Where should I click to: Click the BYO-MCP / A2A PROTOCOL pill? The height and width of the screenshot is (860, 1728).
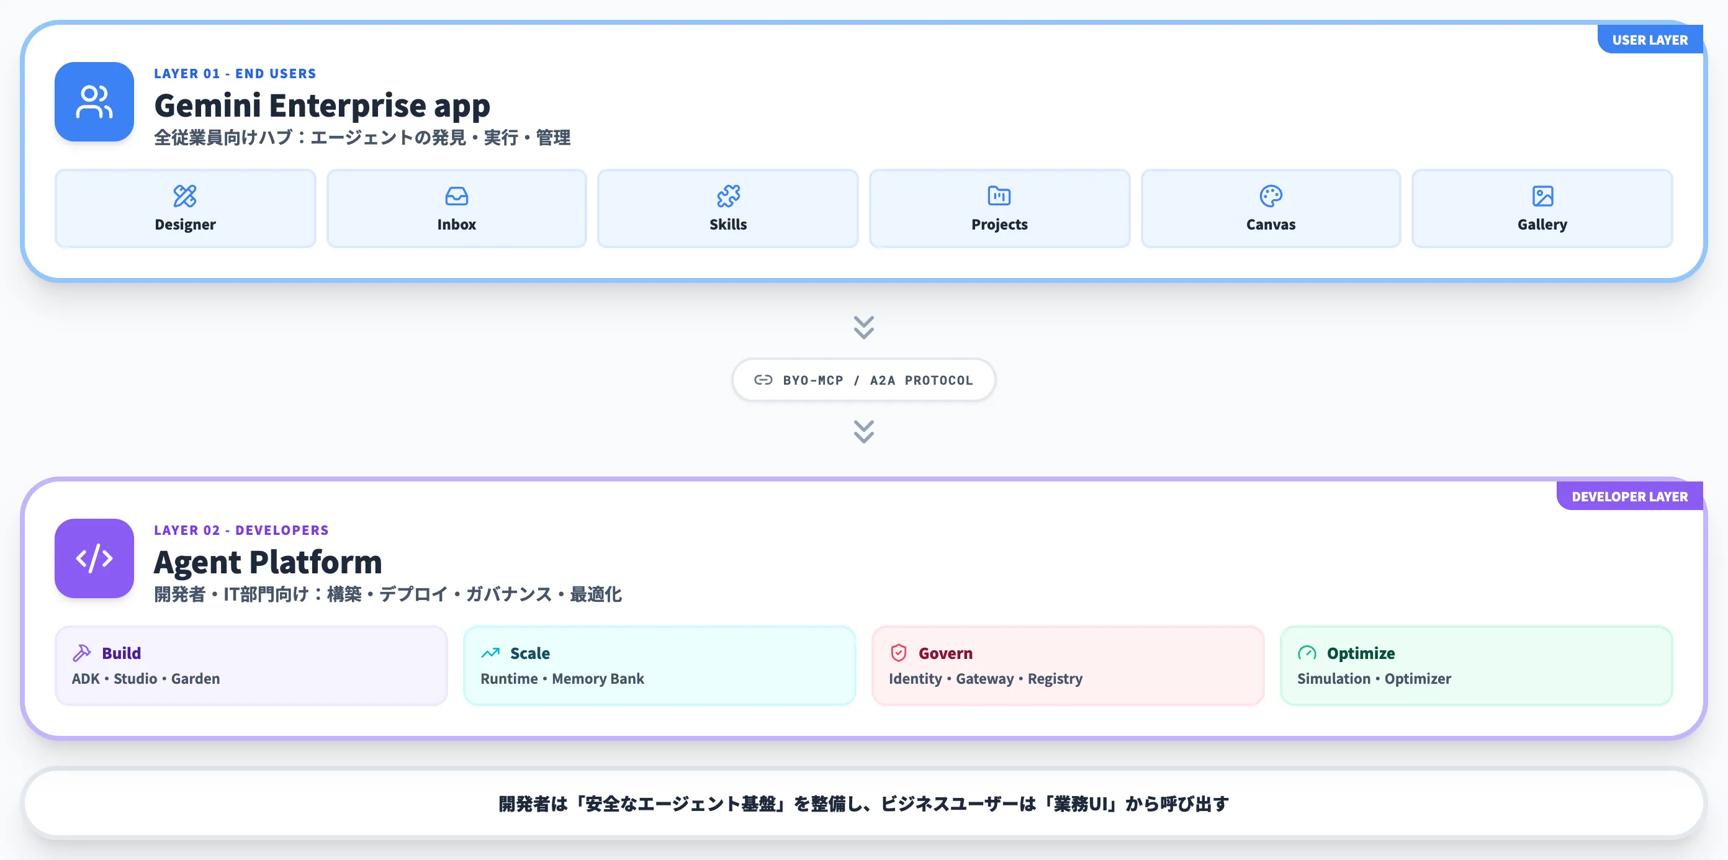[863, 380]
